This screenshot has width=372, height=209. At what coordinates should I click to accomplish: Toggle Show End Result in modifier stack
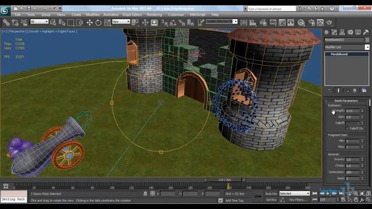pyautogui.click(x=338, y=91)
